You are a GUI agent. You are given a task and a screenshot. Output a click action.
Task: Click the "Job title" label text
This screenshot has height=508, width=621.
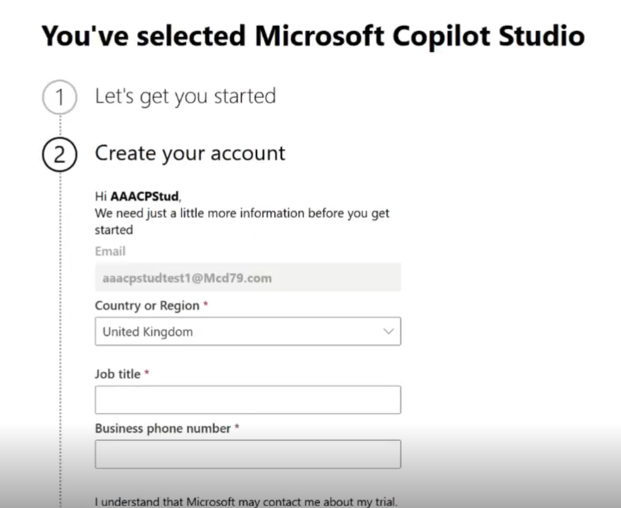[x=118, y=374]
